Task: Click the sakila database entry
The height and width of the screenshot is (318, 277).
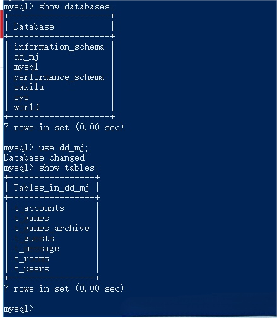Action: (x=29, y=88)
